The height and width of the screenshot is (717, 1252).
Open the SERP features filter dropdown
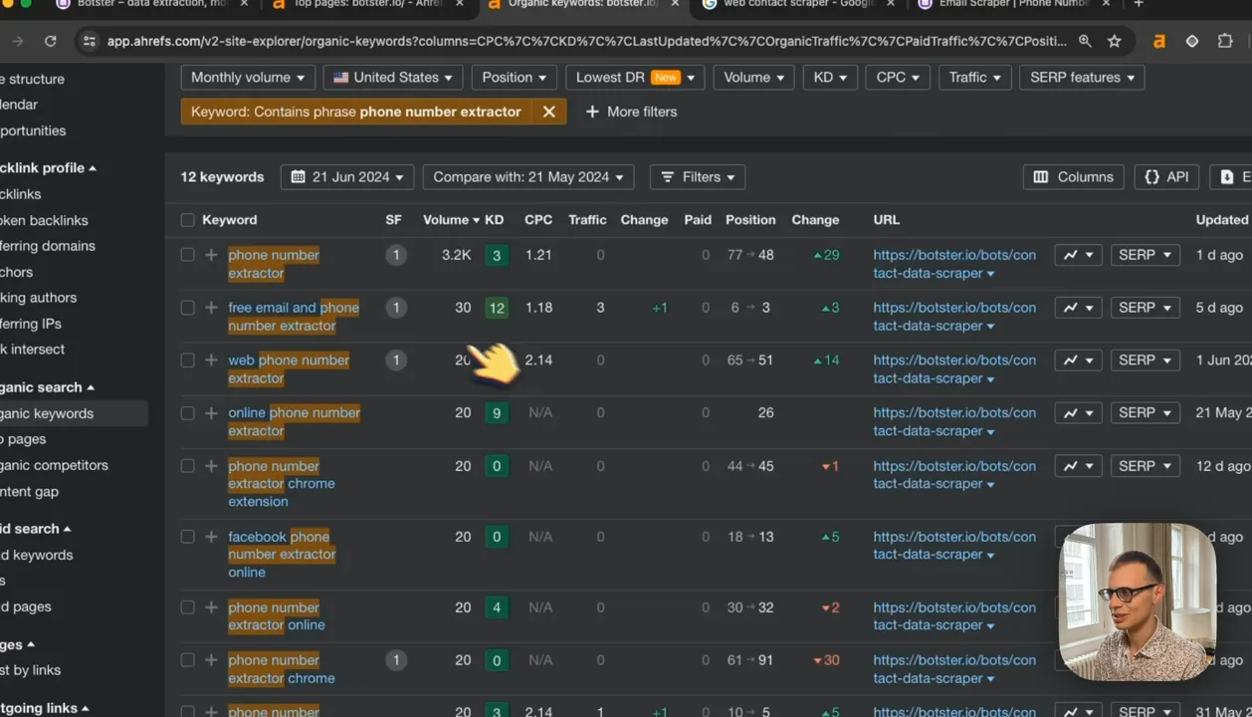pyautogui.click(x=1082, y=78)
